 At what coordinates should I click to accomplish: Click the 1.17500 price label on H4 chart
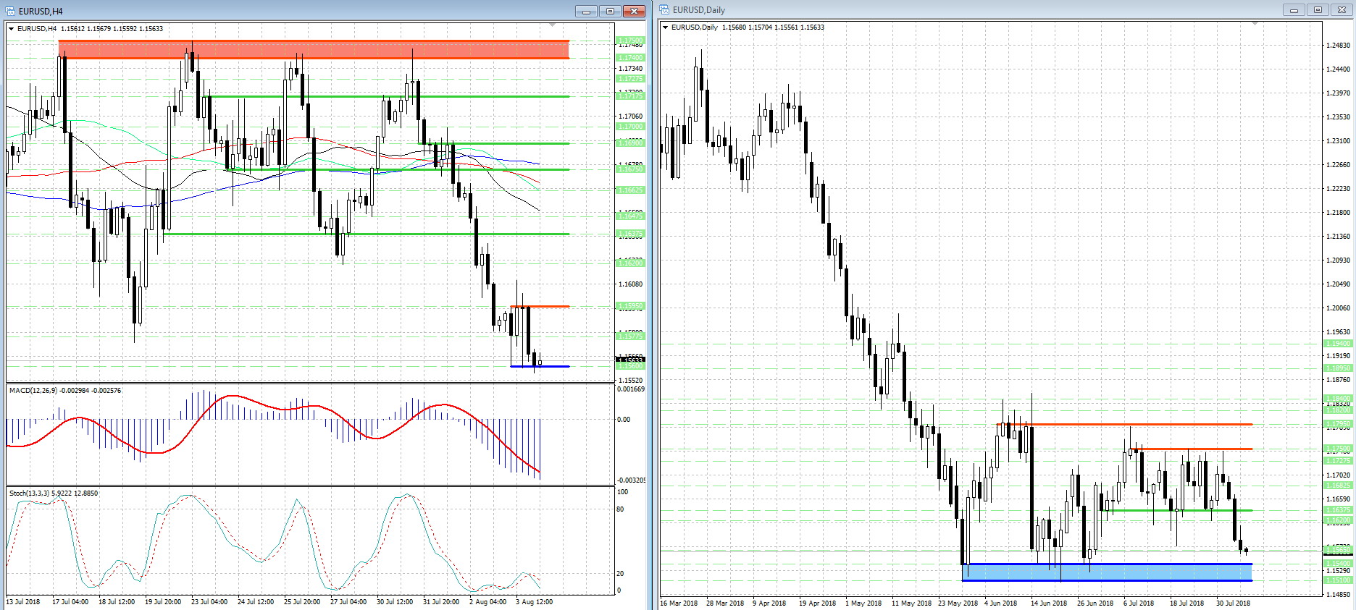tap(629, 41)
